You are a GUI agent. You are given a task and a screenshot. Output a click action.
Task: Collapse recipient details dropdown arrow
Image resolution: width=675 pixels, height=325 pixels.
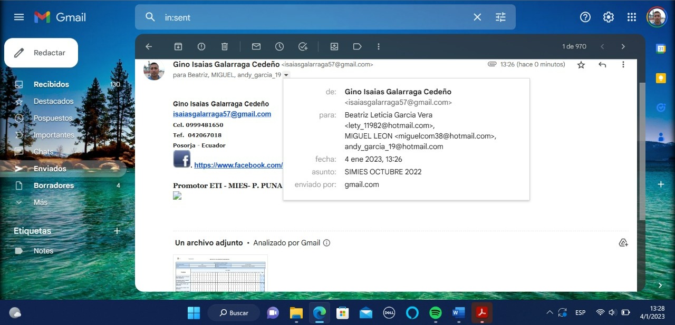[286, 75]
